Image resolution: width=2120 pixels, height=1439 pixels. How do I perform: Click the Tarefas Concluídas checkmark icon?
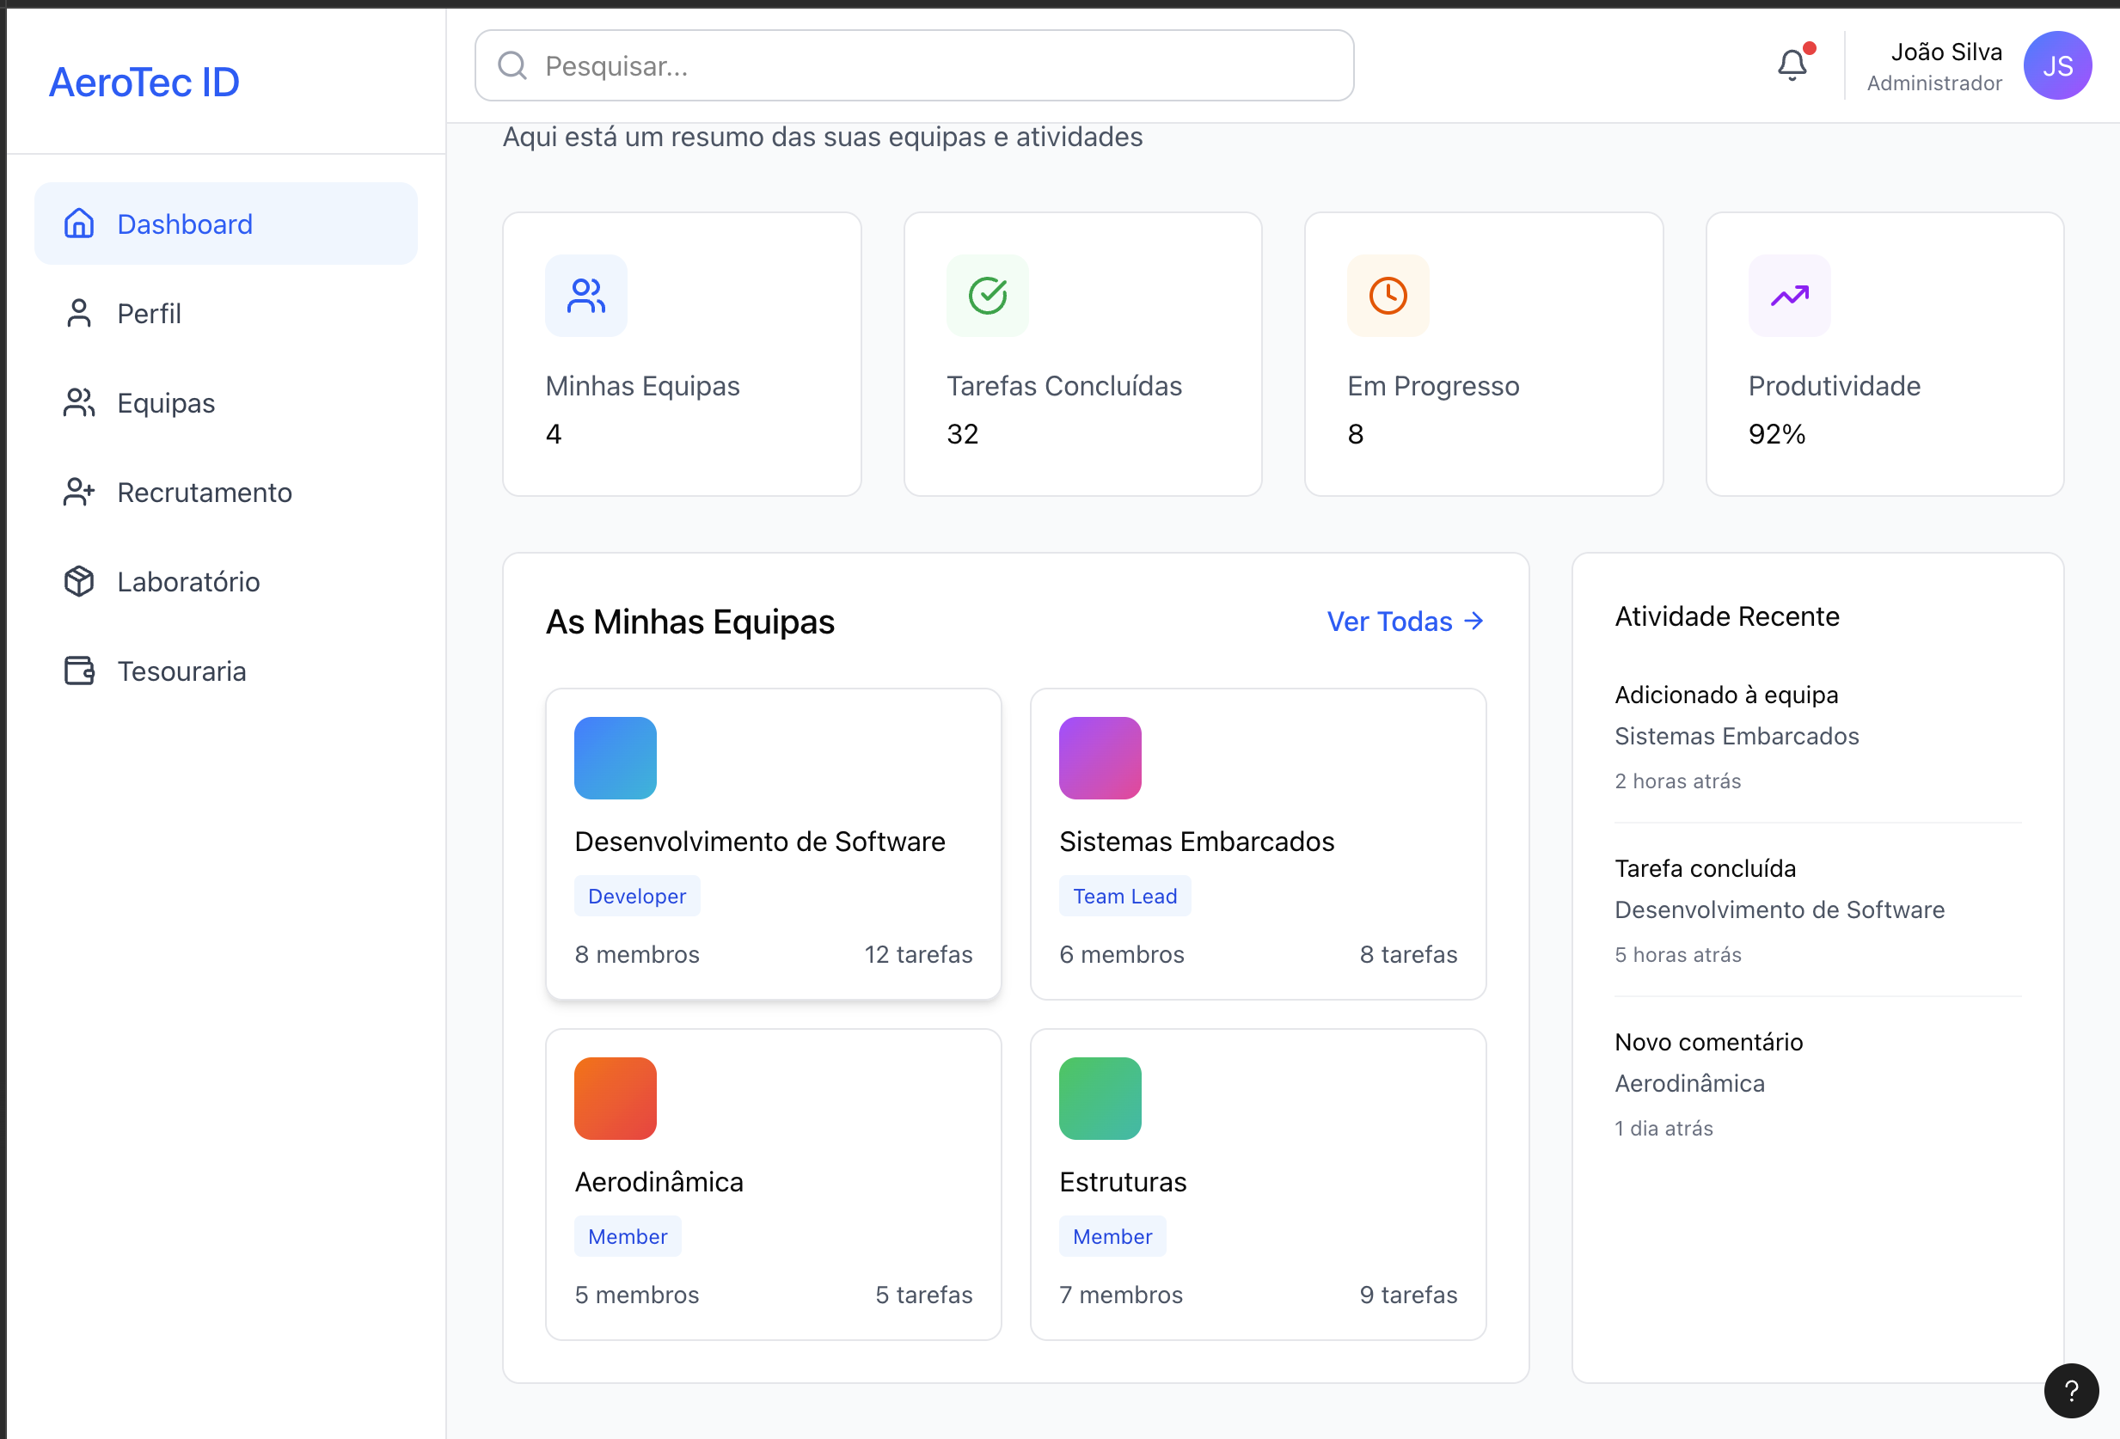pyautogui.click(x=987, y=296)
